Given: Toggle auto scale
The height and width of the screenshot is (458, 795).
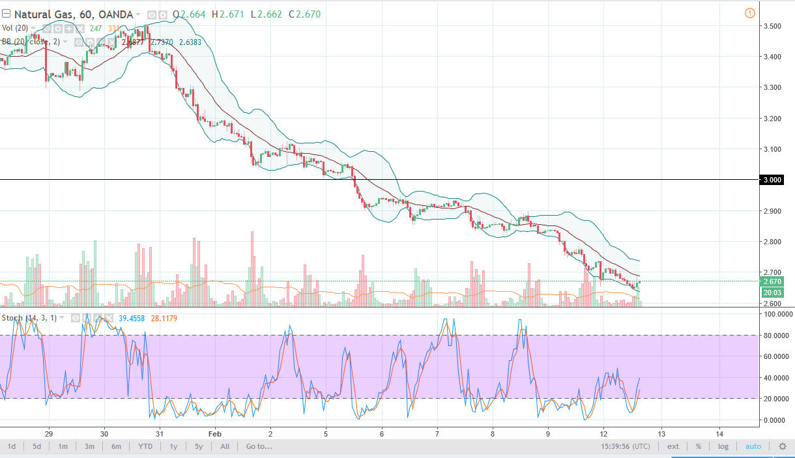Looking at the screenshot, I should (753, 446).
